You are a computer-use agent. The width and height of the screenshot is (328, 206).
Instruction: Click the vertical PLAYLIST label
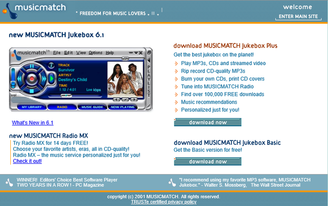149,81
